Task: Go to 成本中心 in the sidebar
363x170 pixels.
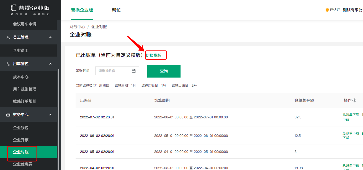Action: [x=21, y=77]
